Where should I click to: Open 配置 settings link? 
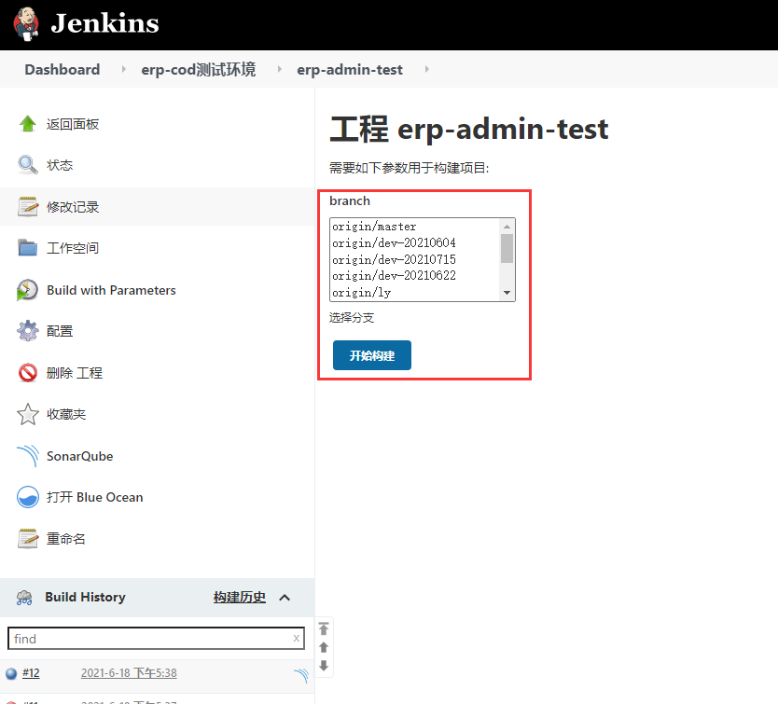[x=60, y=331]
